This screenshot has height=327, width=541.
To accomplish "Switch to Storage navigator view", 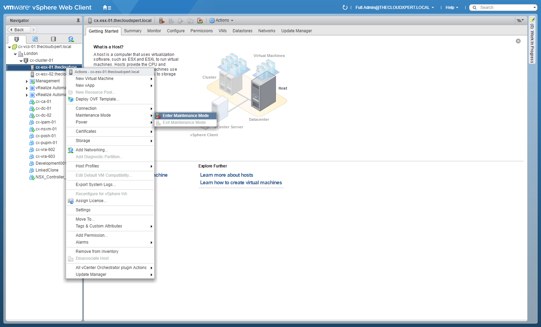I will click(53, 39).
